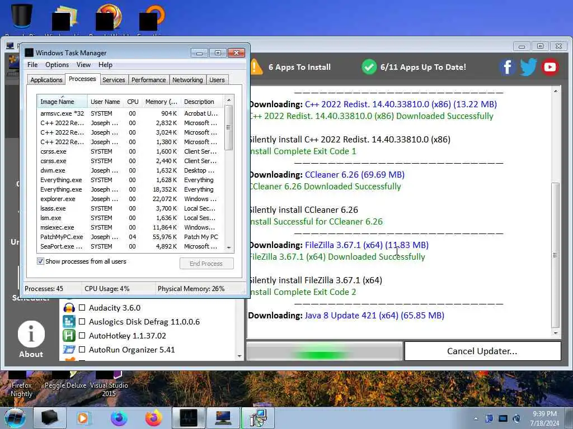The image size is (573, 429).
Task: Click the Windows Start orb
Action: (15, 418)
